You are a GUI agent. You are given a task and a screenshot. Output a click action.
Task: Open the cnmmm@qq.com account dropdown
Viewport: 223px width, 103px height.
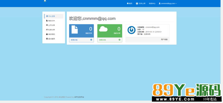(168, 3)
